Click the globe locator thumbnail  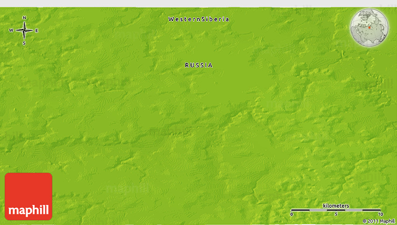pyautogui.click(x=369, y=28)
